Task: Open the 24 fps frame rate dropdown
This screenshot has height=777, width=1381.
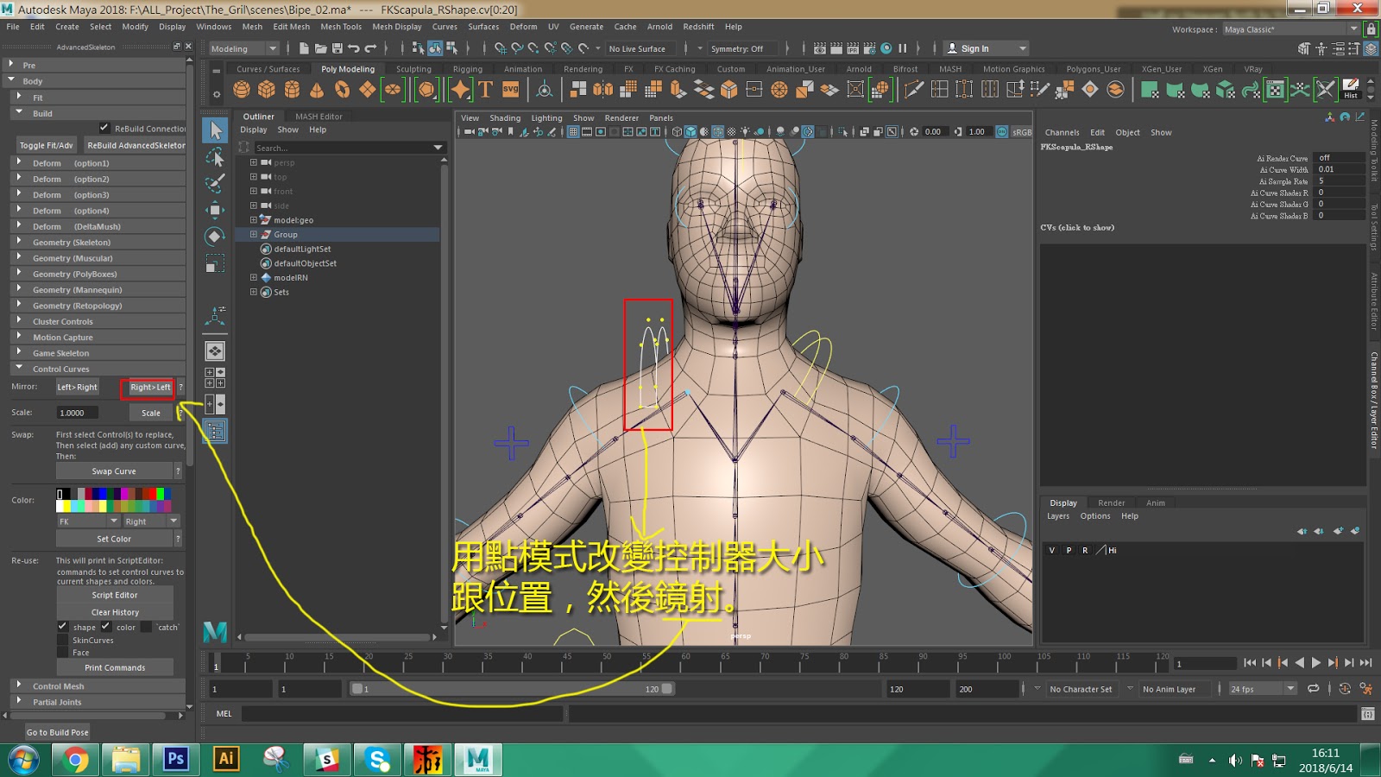Action: (1264, 689)
